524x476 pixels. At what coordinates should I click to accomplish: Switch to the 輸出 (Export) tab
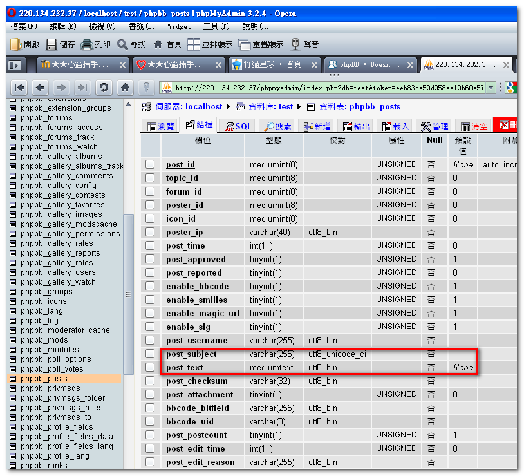point(356,126)
